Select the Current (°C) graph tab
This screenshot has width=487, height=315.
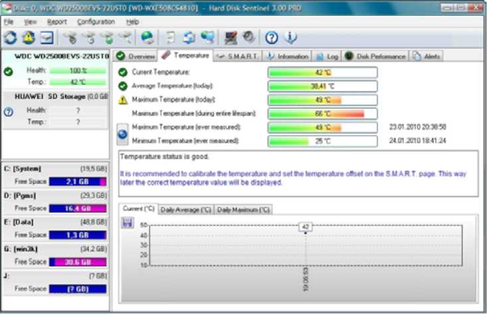point(138,209)
